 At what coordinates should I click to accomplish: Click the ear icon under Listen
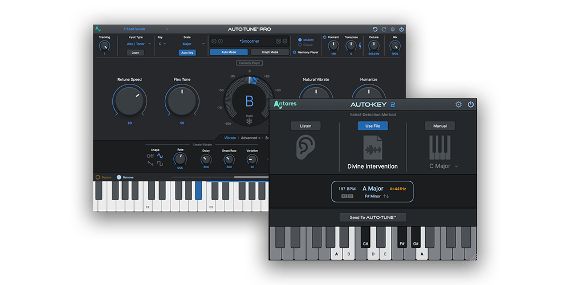(306, 148)
